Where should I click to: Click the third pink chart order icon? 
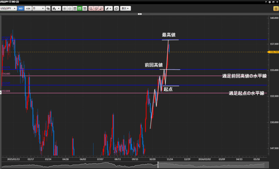click(x=101, y=8)
